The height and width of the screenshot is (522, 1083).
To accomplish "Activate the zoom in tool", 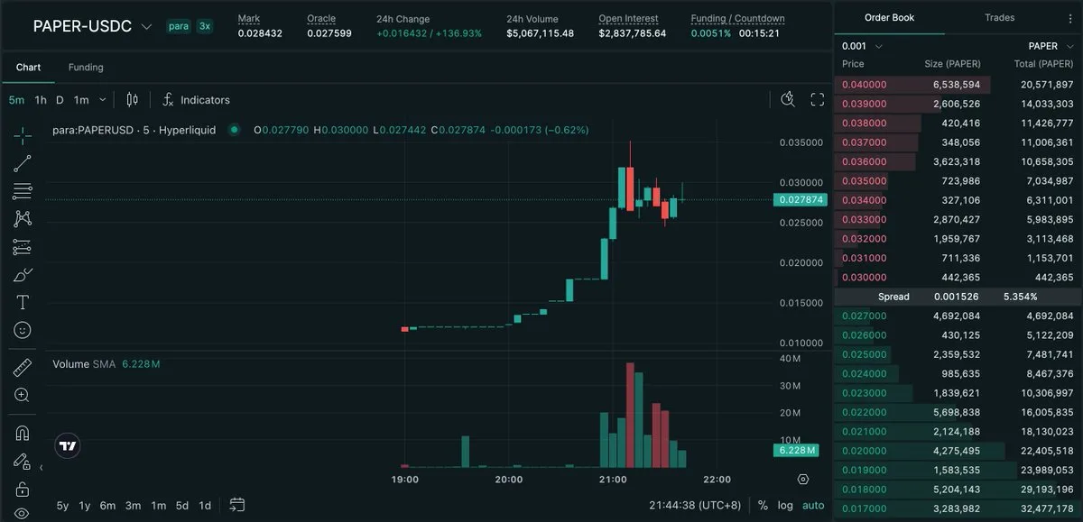I will tap(23, 395).
